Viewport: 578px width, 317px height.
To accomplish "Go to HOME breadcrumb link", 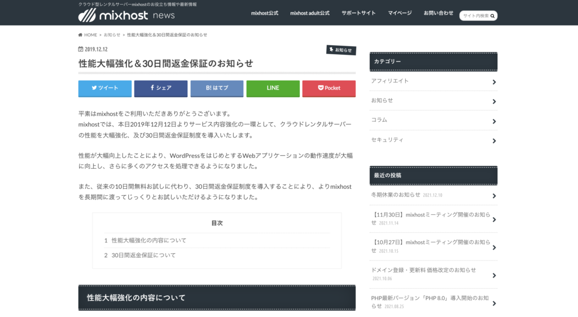I will click(x=90, y=35).
